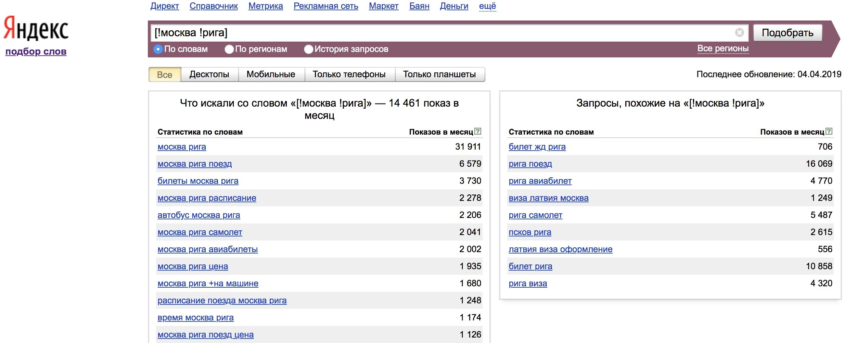Choose История запросов radio option
This screenshot has width=857, height=343.
pos(308,49)
